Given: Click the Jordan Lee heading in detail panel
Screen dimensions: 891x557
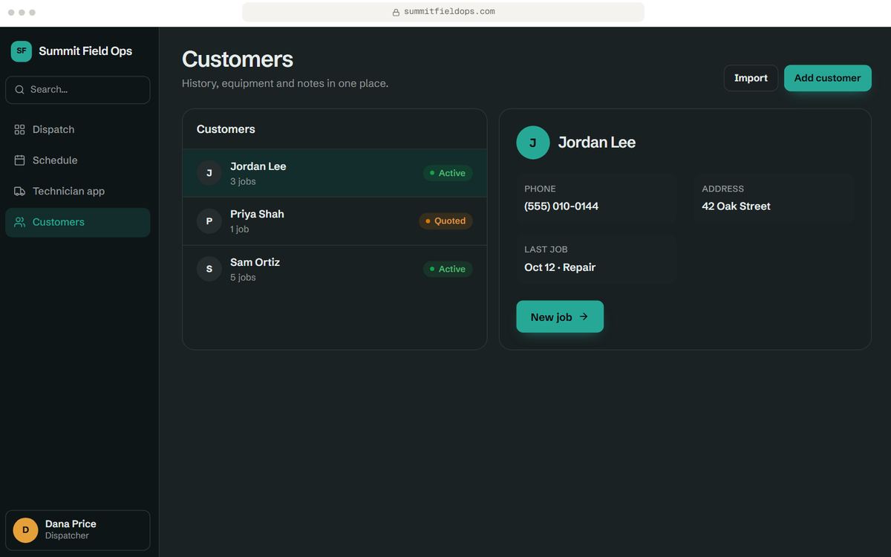Looking at the screenshot, I should pyautogui.click(x=597, y=143).
